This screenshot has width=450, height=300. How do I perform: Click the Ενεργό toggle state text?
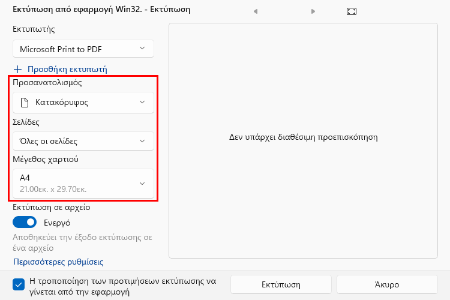[x=57, y=223]
